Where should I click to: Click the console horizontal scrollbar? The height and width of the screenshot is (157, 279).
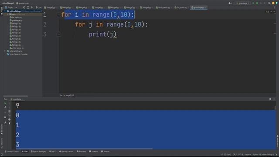pyautogui.click(x=84, y=149)
